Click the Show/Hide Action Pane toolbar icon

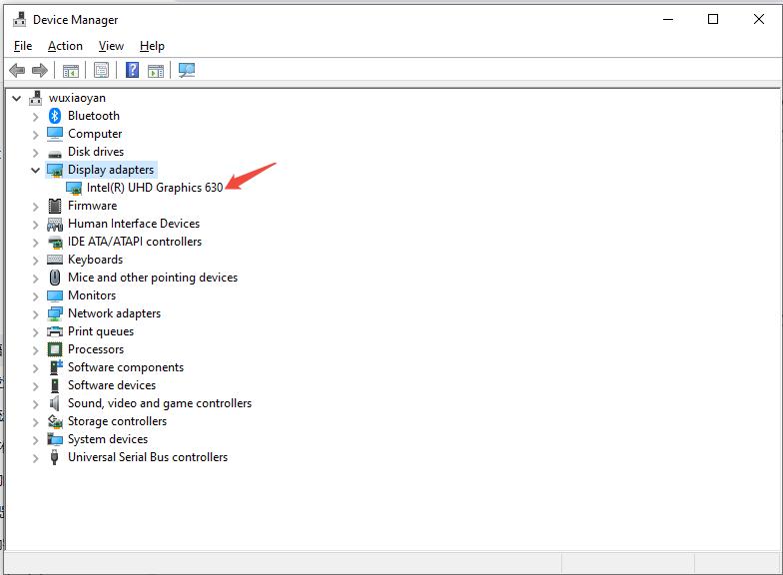coord(156,71)
